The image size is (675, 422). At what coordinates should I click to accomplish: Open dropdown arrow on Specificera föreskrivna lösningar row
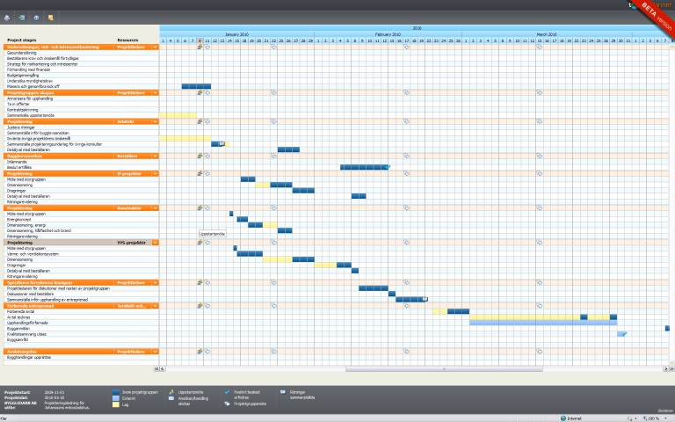(x=155, y=282)
